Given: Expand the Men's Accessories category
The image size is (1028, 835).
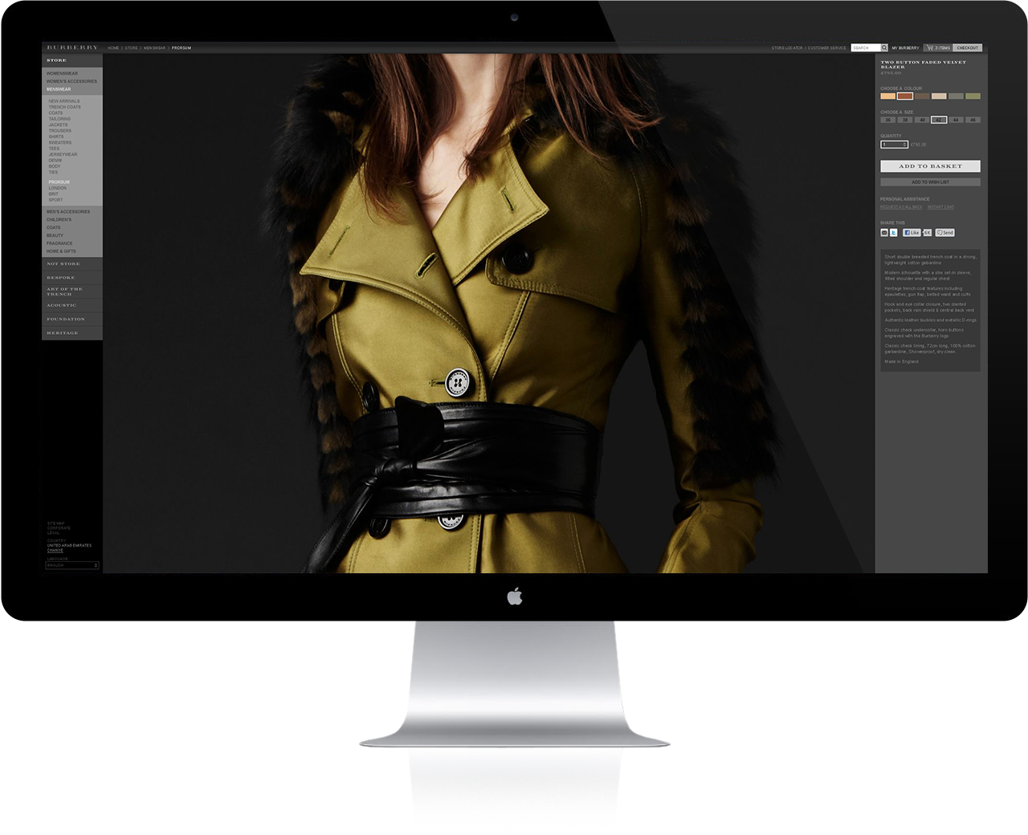Looking at the screenshot, I should coord(68,212).
